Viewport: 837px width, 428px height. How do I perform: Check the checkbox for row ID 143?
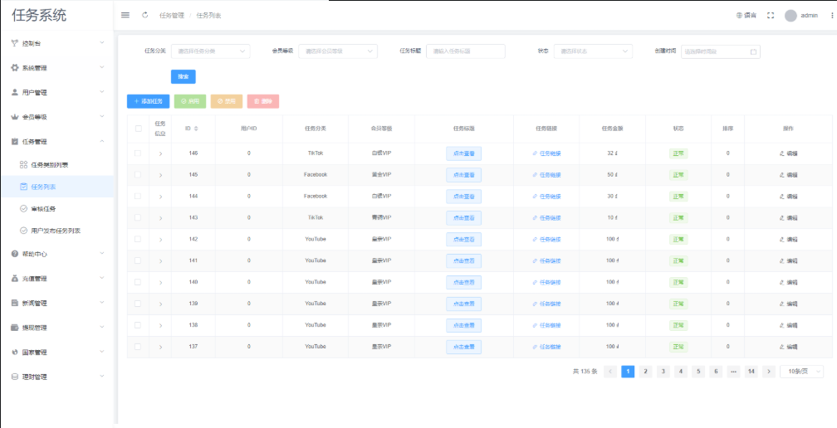pos(138,217)
